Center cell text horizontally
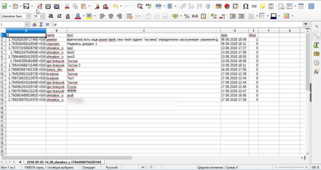 (x=111, y=16)
